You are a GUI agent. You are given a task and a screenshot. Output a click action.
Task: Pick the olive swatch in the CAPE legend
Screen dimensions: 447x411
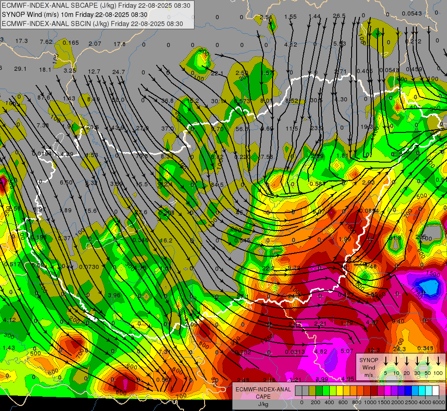[x=312, y=391]
